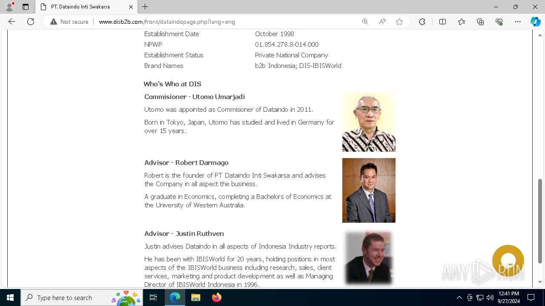Image resolution: width=545 pixels, height=306 pixels.
Task: Open the clock showing 12:41 PM
Action: pos(508,297)
